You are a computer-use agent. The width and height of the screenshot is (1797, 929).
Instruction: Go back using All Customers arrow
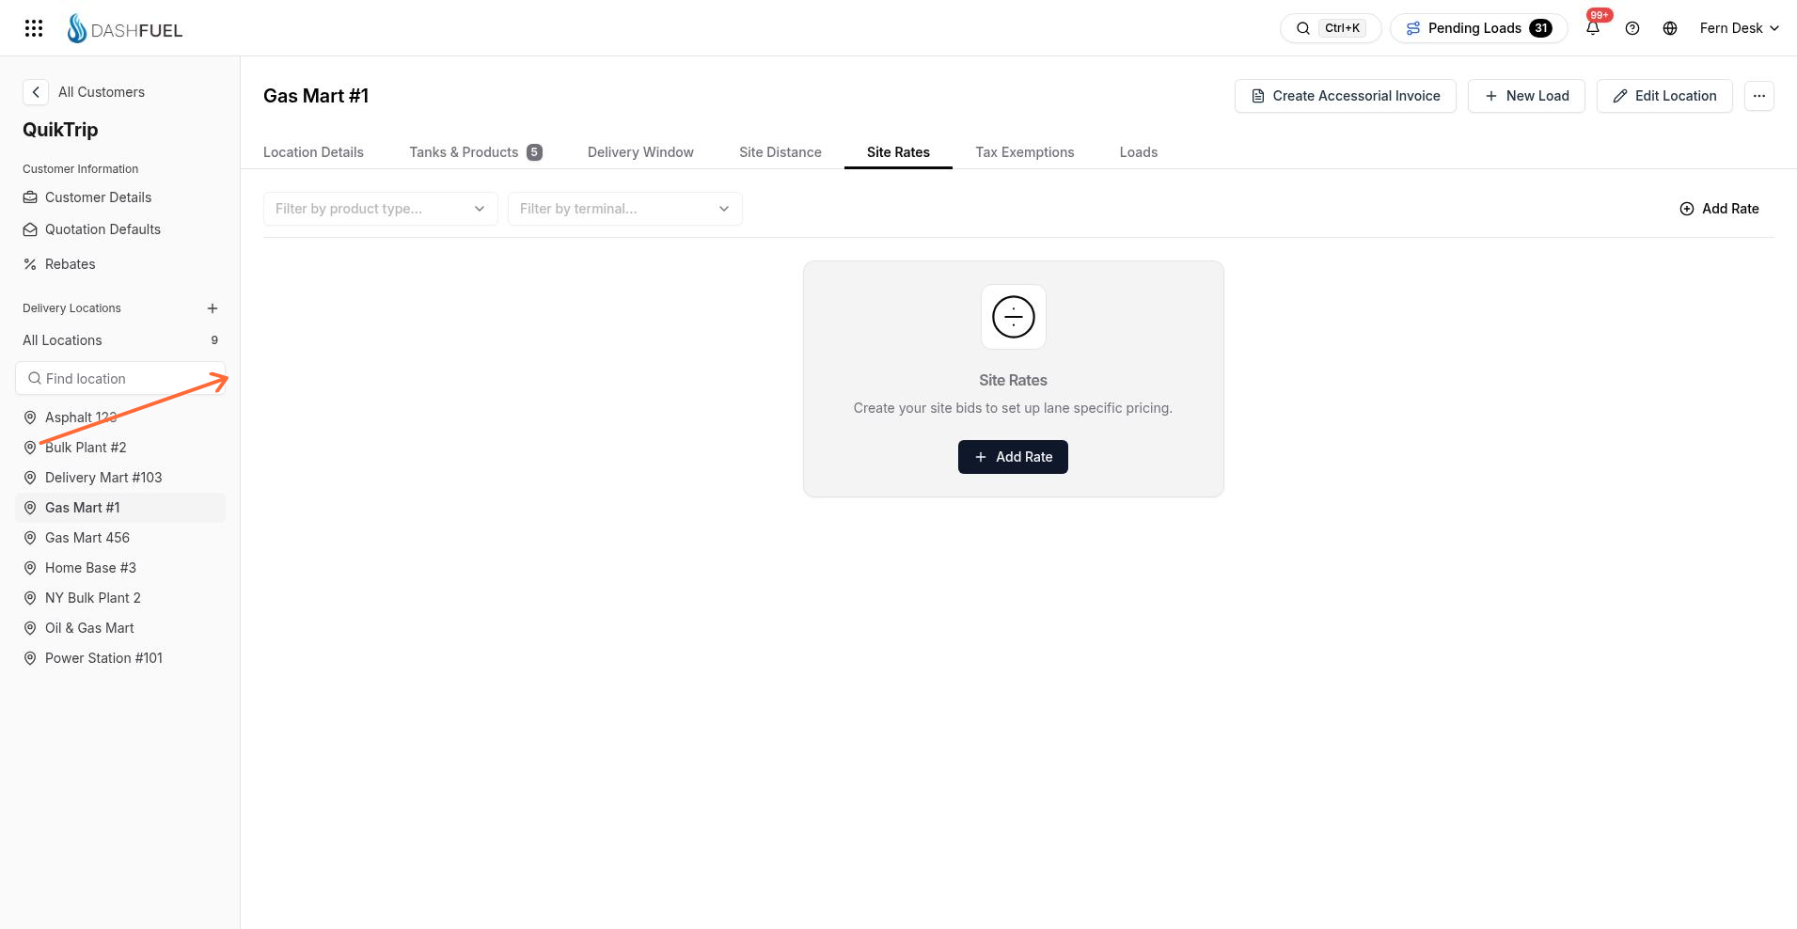coord(35,92)
